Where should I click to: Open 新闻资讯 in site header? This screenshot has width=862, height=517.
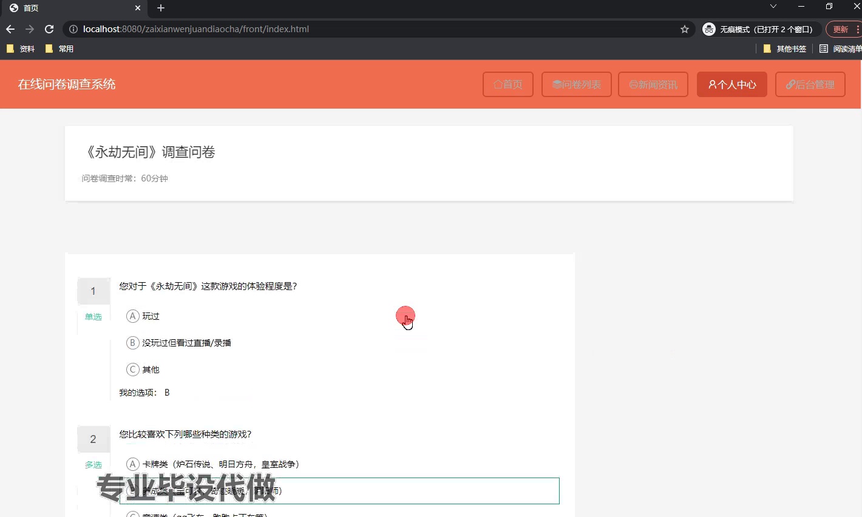tap(653, 84)
